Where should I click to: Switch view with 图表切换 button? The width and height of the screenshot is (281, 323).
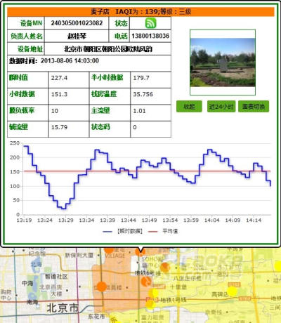[x=254, y=107]
